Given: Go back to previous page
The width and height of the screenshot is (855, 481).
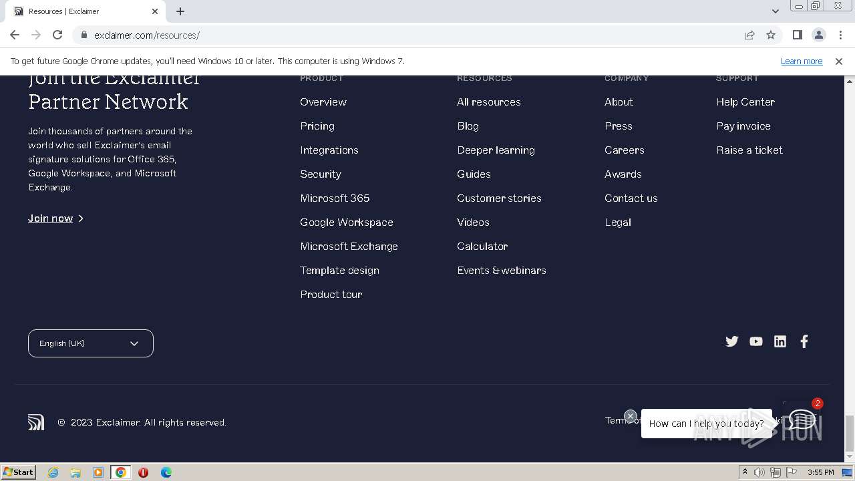Looking at the screenshot, I should point(15,35).
